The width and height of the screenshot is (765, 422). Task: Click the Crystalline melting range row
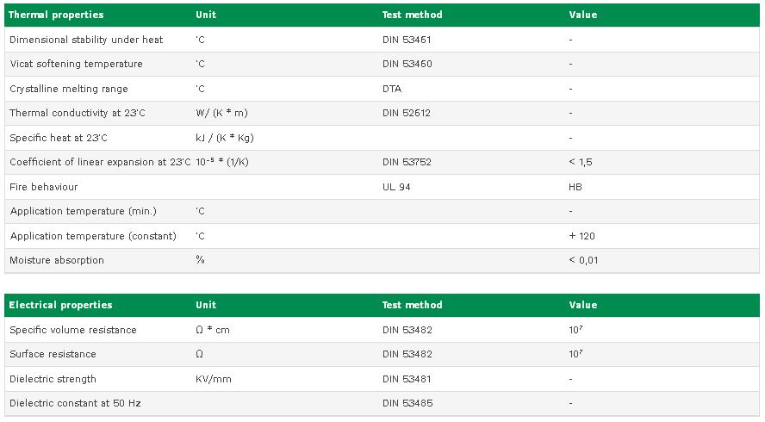(382, 89)
